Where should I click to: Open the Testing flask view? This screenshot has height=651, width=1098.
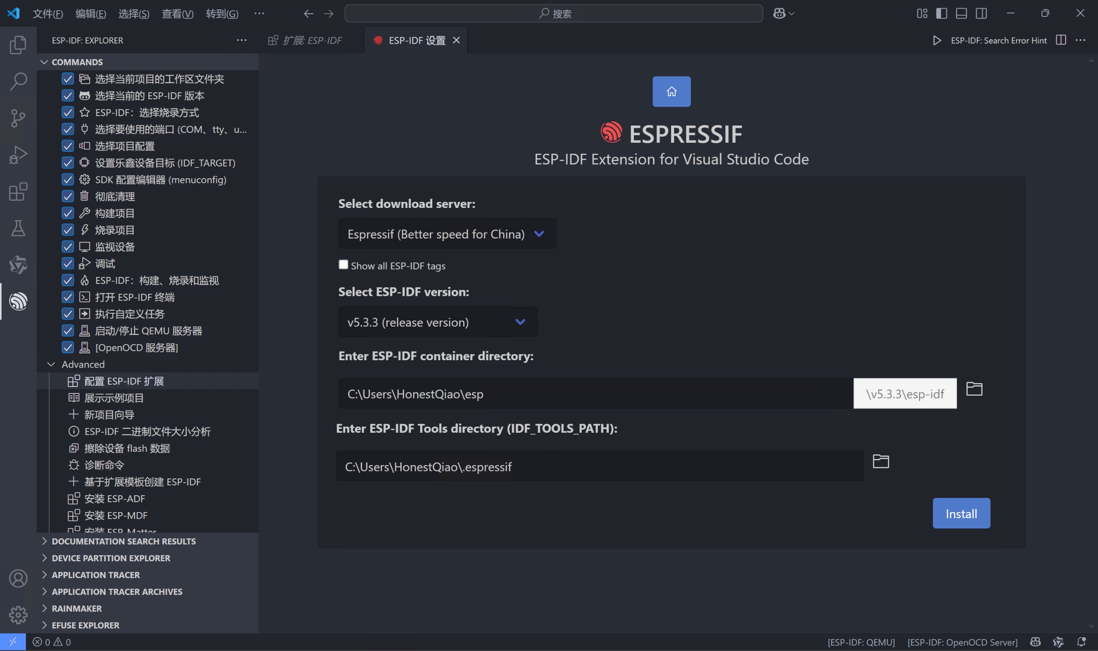[x=18, y=228]
